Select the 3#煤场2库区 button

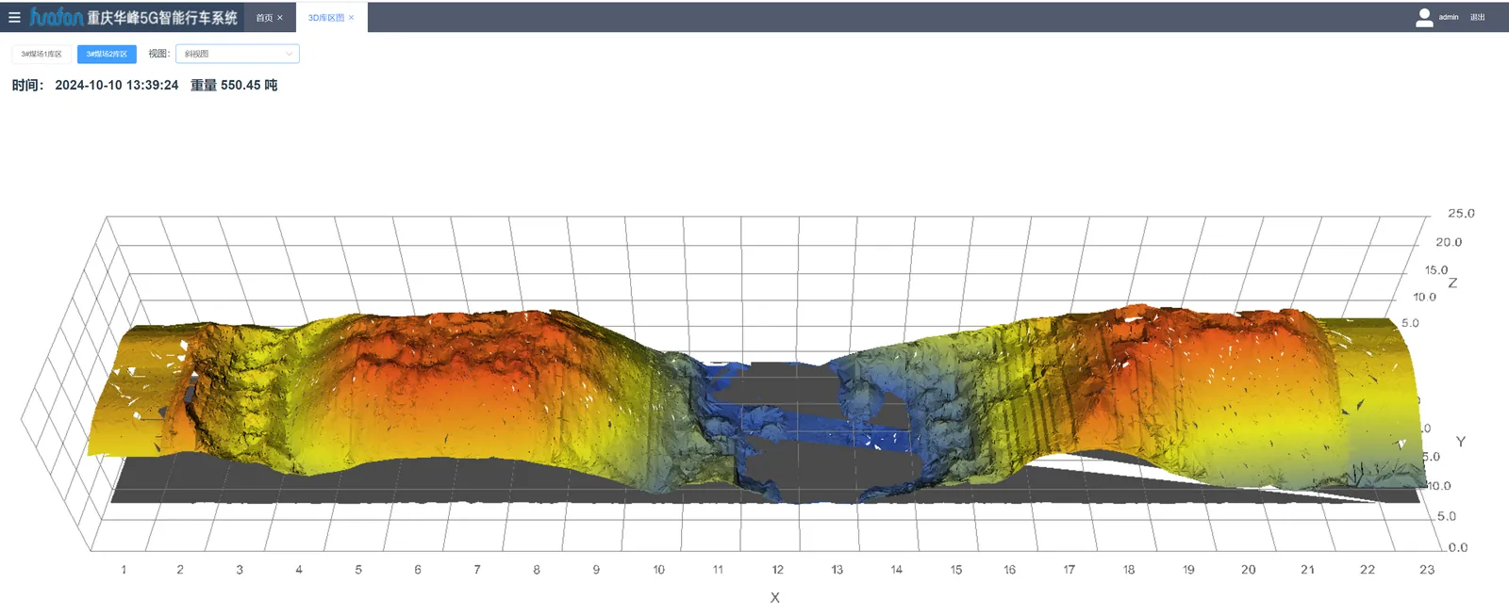coord(107,55)
